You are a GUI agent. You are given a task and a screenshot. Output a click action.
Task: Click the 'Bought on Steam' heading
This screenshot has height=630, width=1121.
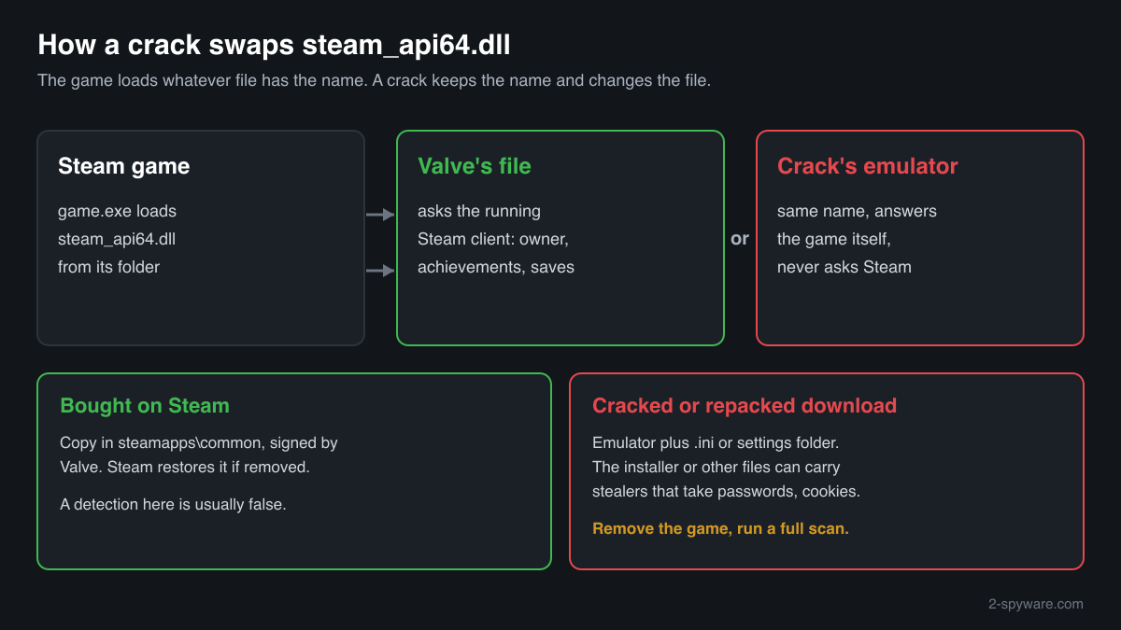(x=145, y=405)
